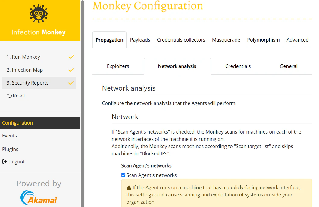This screenshot has width=319, height=207.
Task: Open the Credentials sub-tab
Action: pos(238,66)
